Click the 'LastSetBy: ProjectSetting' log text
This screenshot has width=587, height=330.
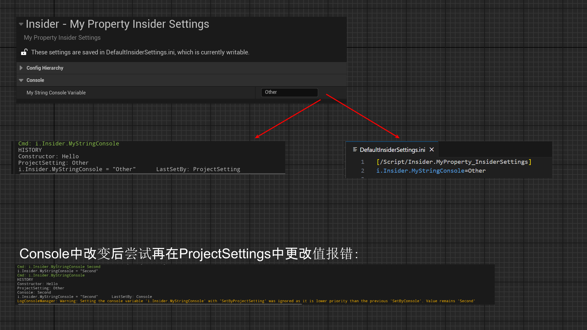coord(198,169)
